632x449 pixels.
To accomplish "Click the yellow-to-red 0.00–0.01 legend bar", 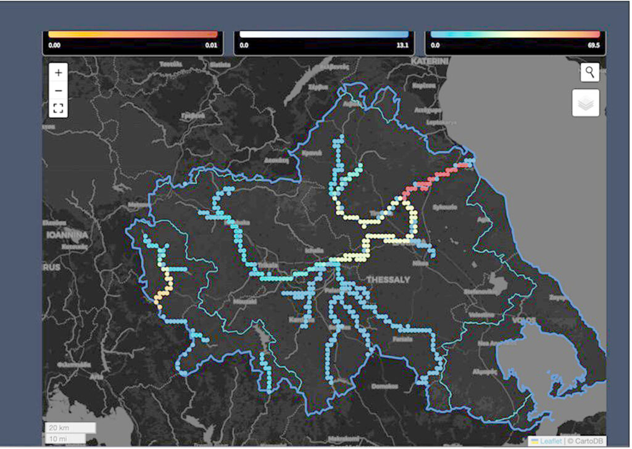I will pos(133,35).
